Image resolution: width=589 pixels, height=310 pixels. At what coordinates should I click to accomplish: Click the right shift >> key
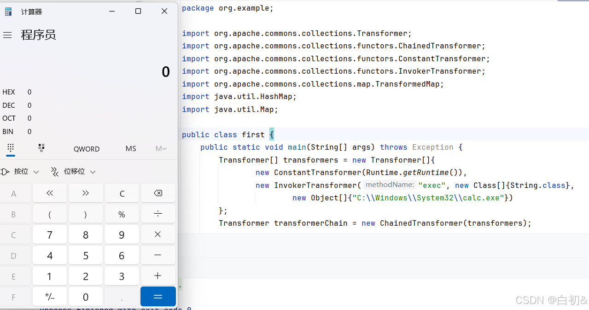pos(86,193)
